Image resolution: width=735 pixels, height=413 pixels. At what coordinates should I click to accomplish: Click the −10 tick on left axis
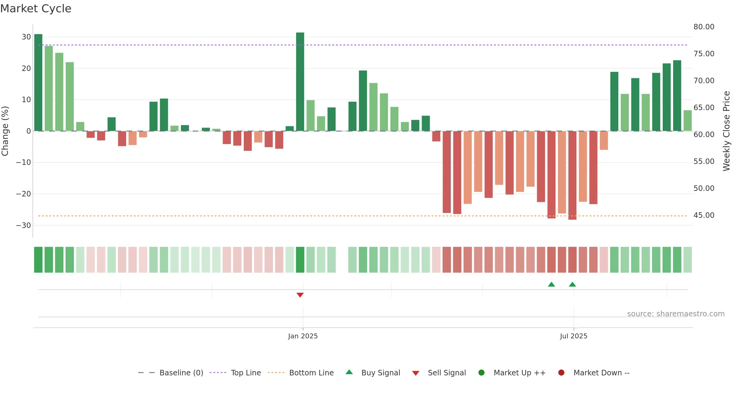pyautogui.click(x=24, y=162)
